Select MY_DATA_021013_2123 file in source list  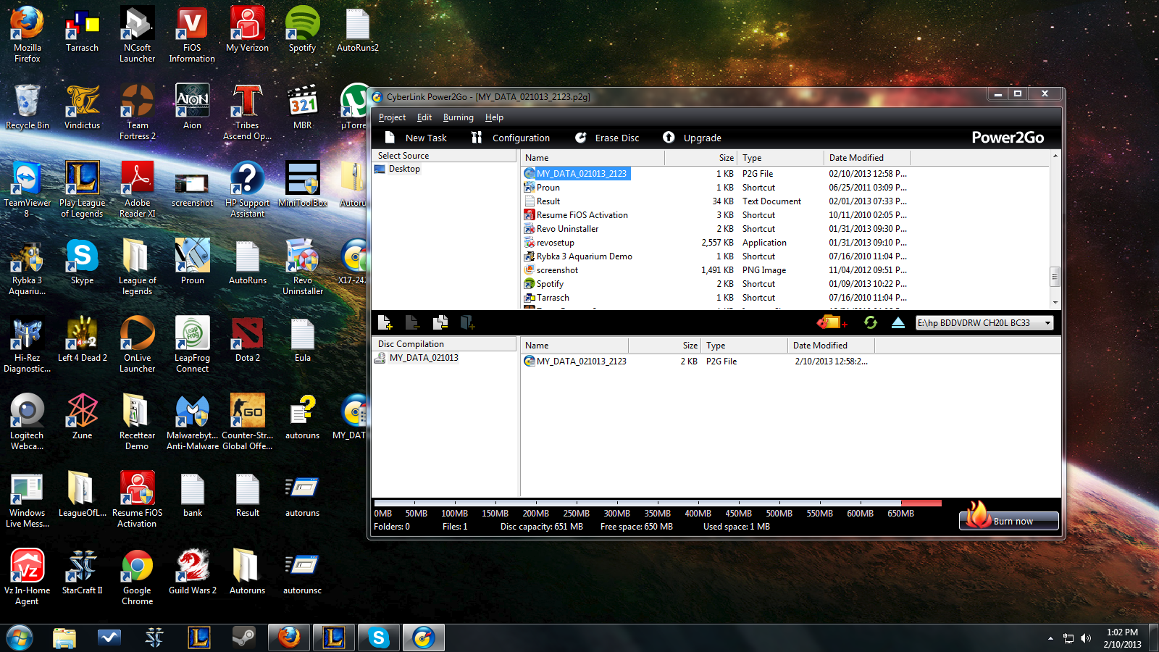point(577,174)
